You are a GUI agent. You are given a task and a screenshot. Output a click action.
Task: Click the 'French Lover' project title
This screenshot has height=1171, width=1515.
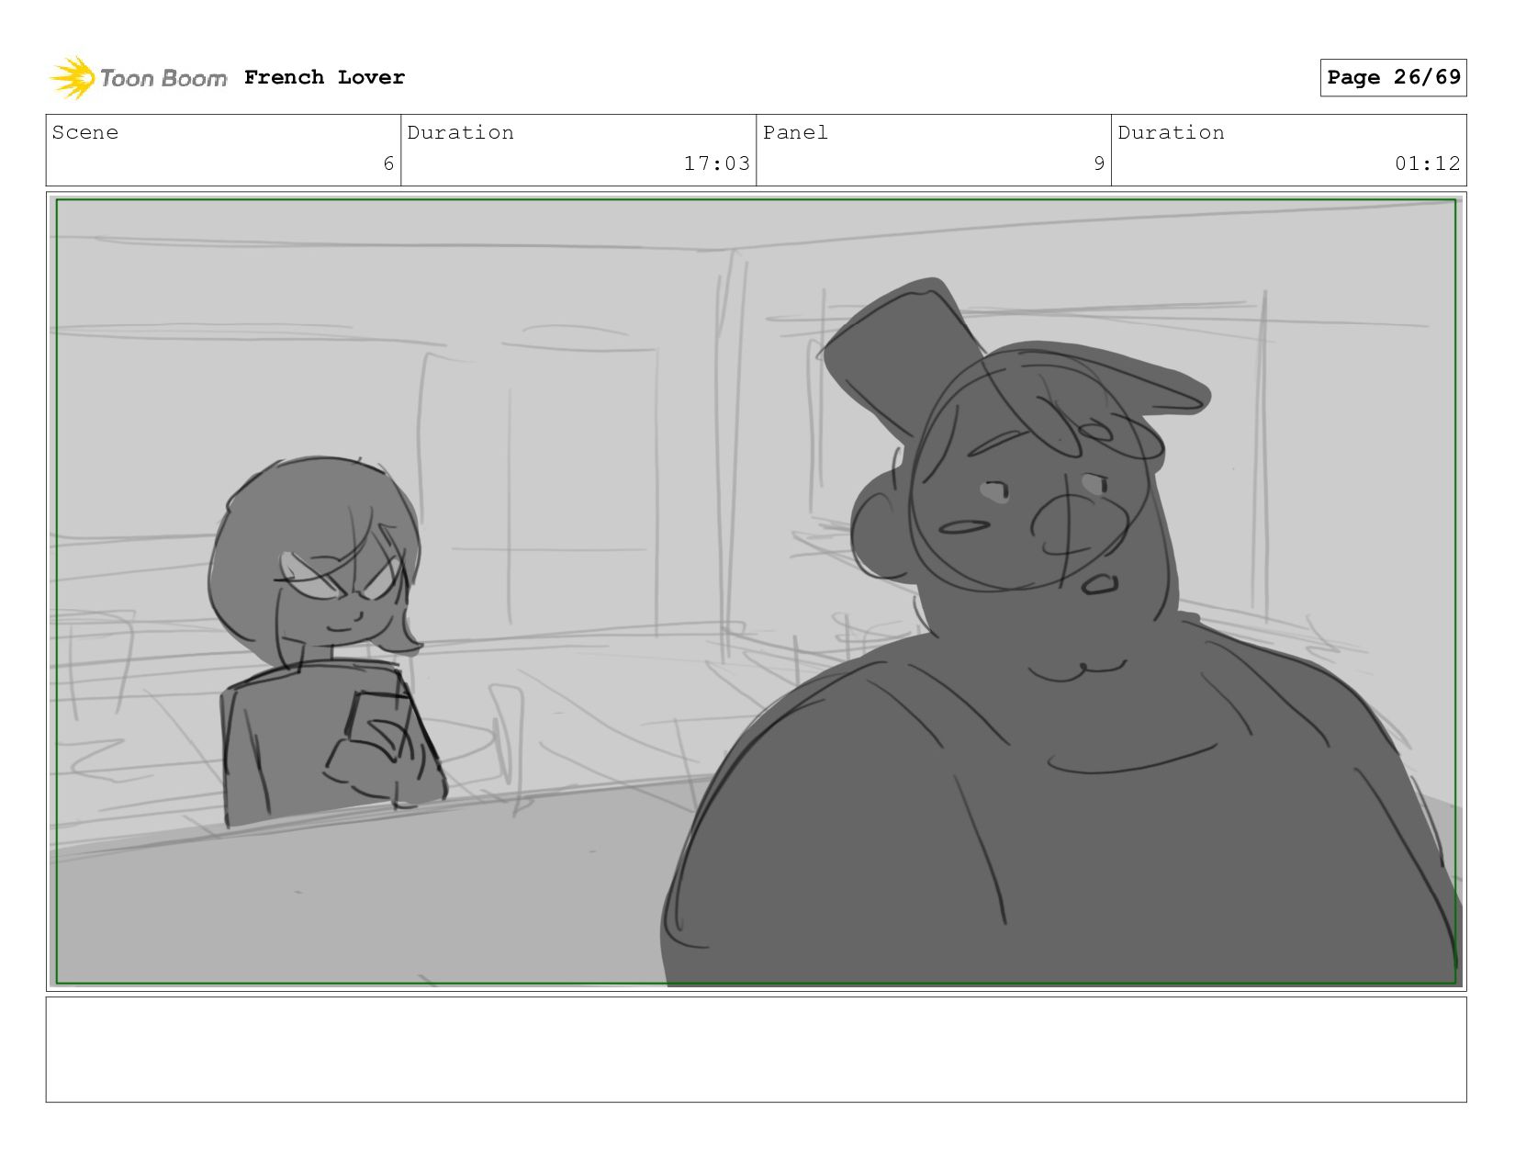click(324, 77)
